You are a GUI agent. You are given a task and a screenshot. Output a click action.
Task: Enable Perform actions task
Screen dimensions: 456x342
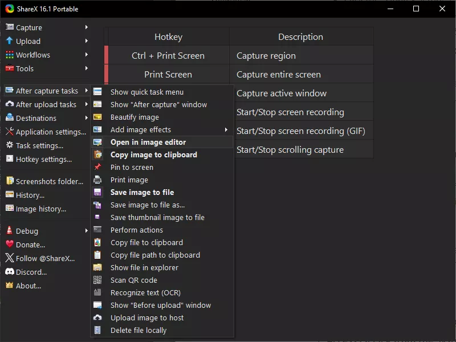click(x=162, y=230)
